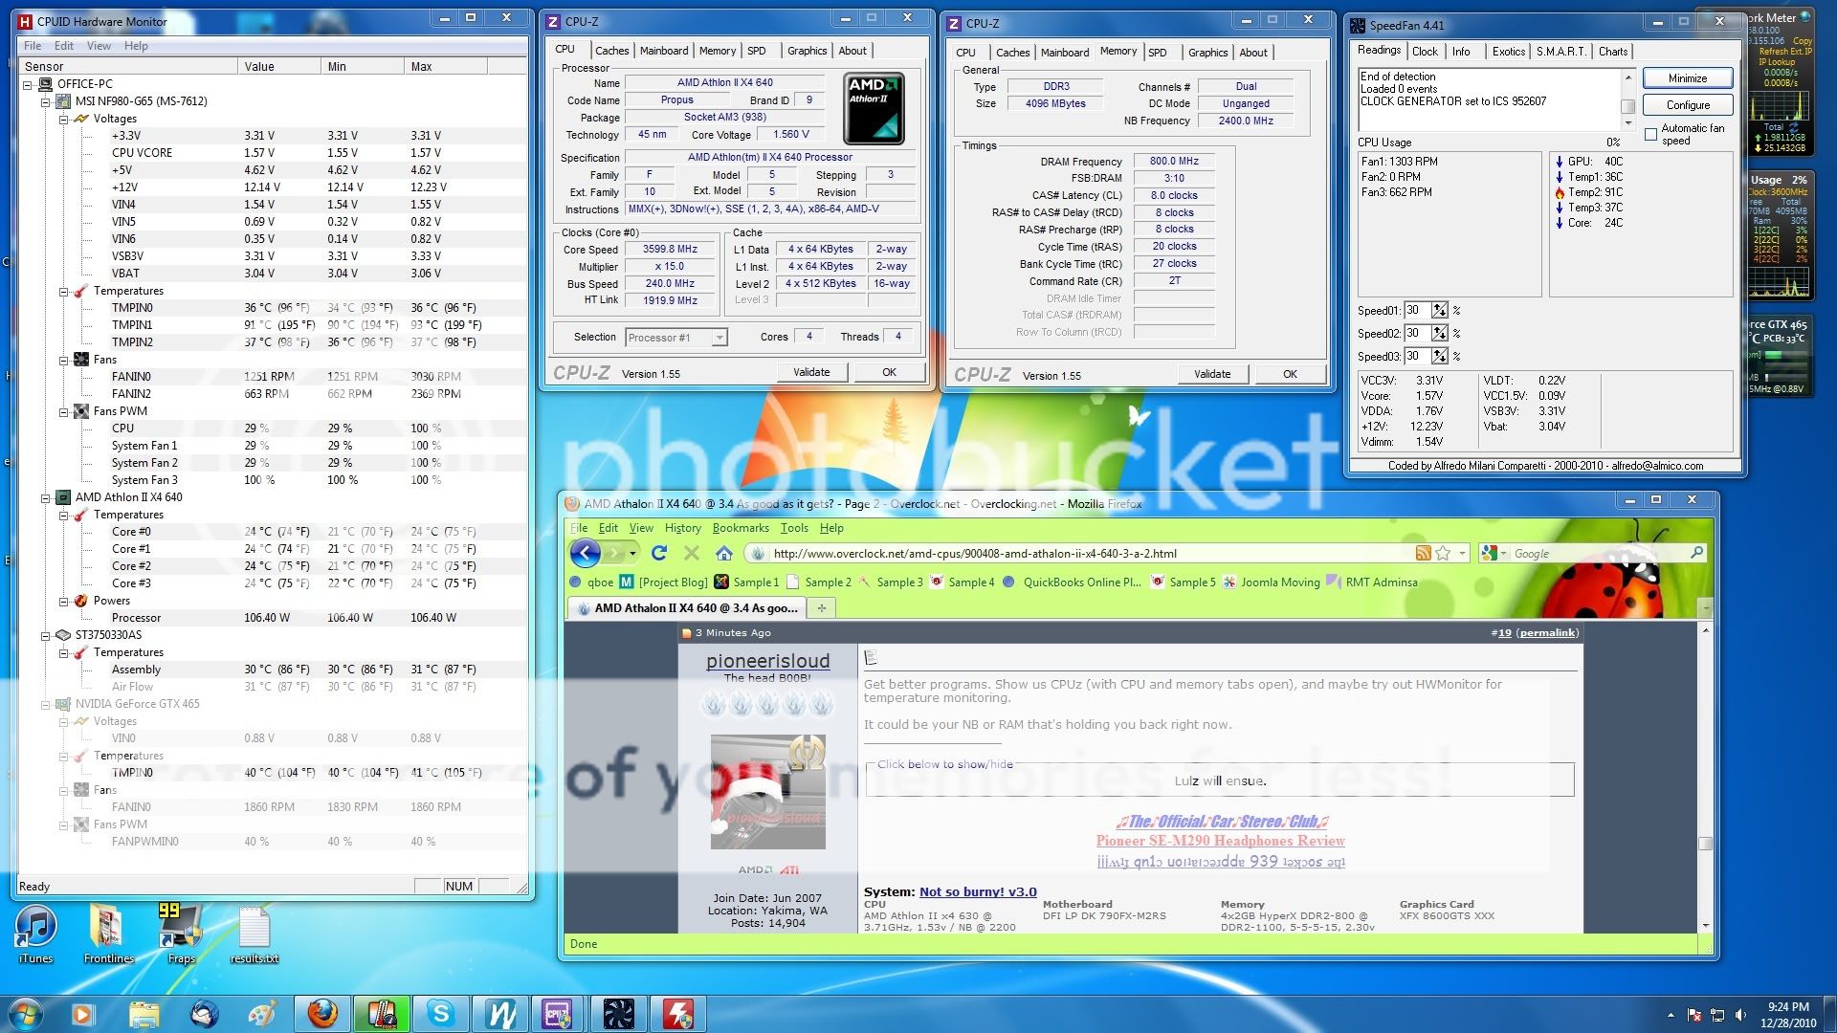This screenshot has height=1033, width=1837.
Task: Open Frontlines desktop shortcut
Action: tap(107, 935)
